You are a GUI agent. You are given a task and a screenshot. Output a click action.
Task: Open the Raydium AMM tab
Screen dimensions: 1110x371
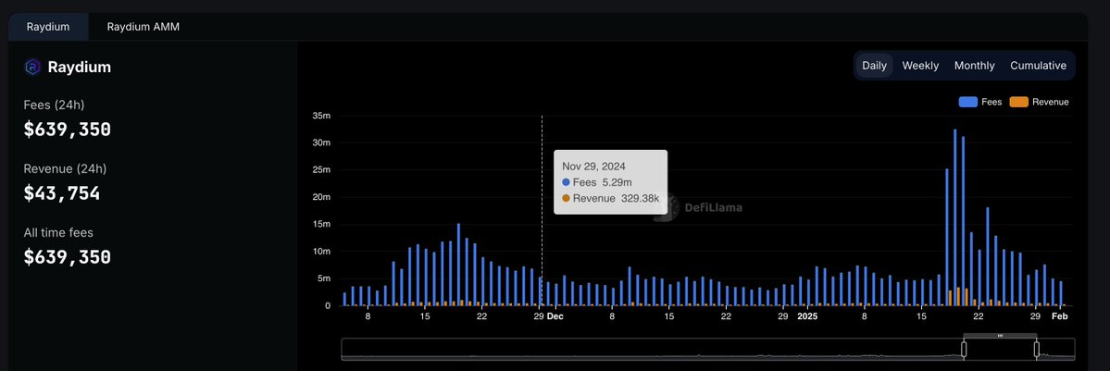pos(143,27)
